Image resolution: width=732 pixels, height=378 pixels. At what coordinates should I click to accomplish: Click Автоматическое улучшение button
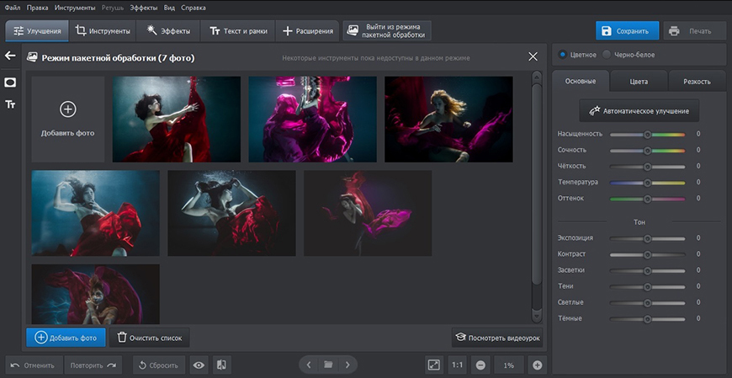[x=639, y=110]
